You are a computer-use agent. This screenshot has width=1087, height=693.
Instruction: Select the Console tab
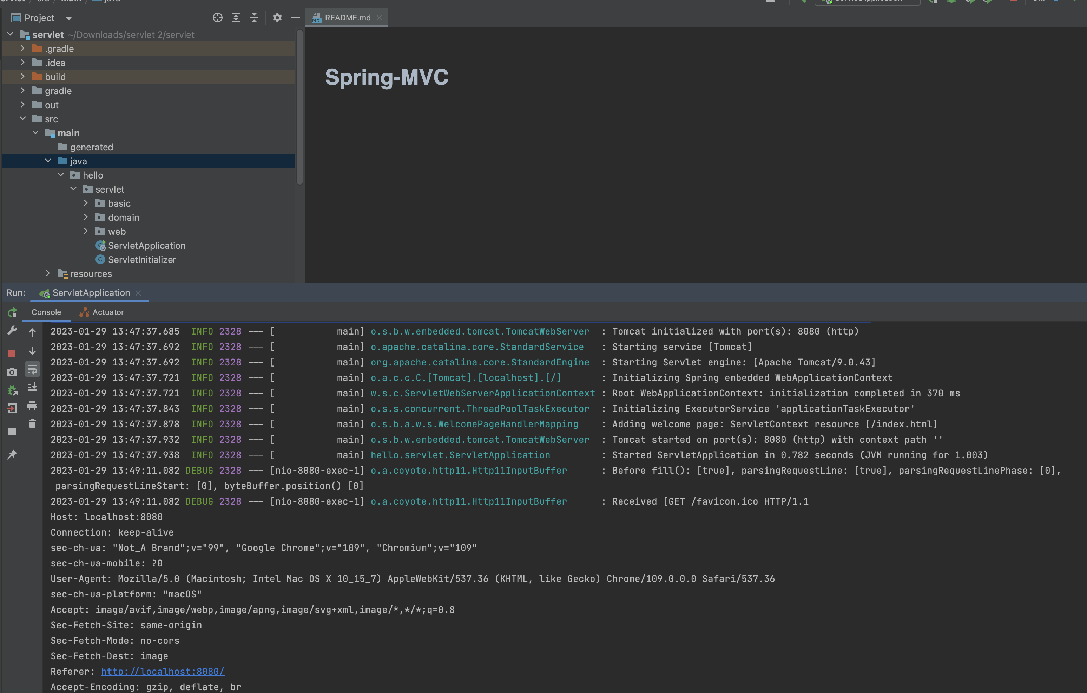(x=46, y=312)
